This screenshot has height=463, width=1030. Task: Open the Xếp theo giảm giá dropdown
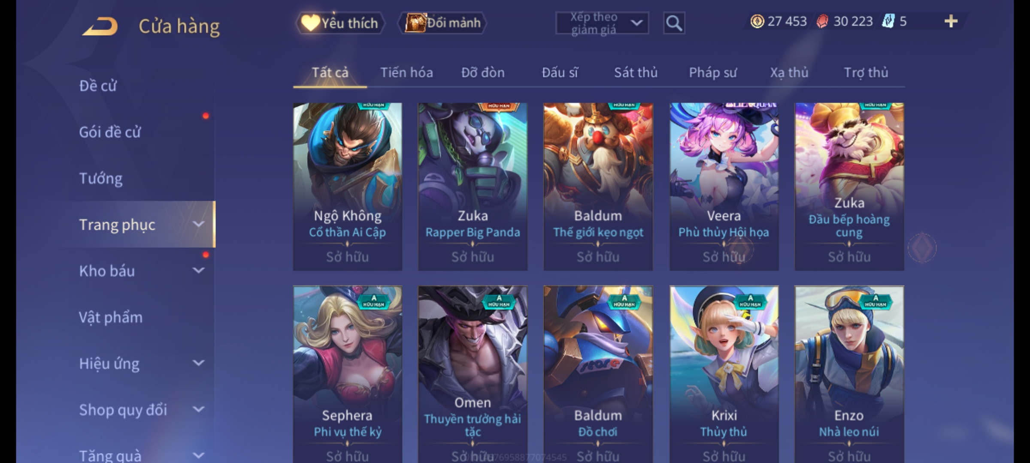(x=602, y=23)
